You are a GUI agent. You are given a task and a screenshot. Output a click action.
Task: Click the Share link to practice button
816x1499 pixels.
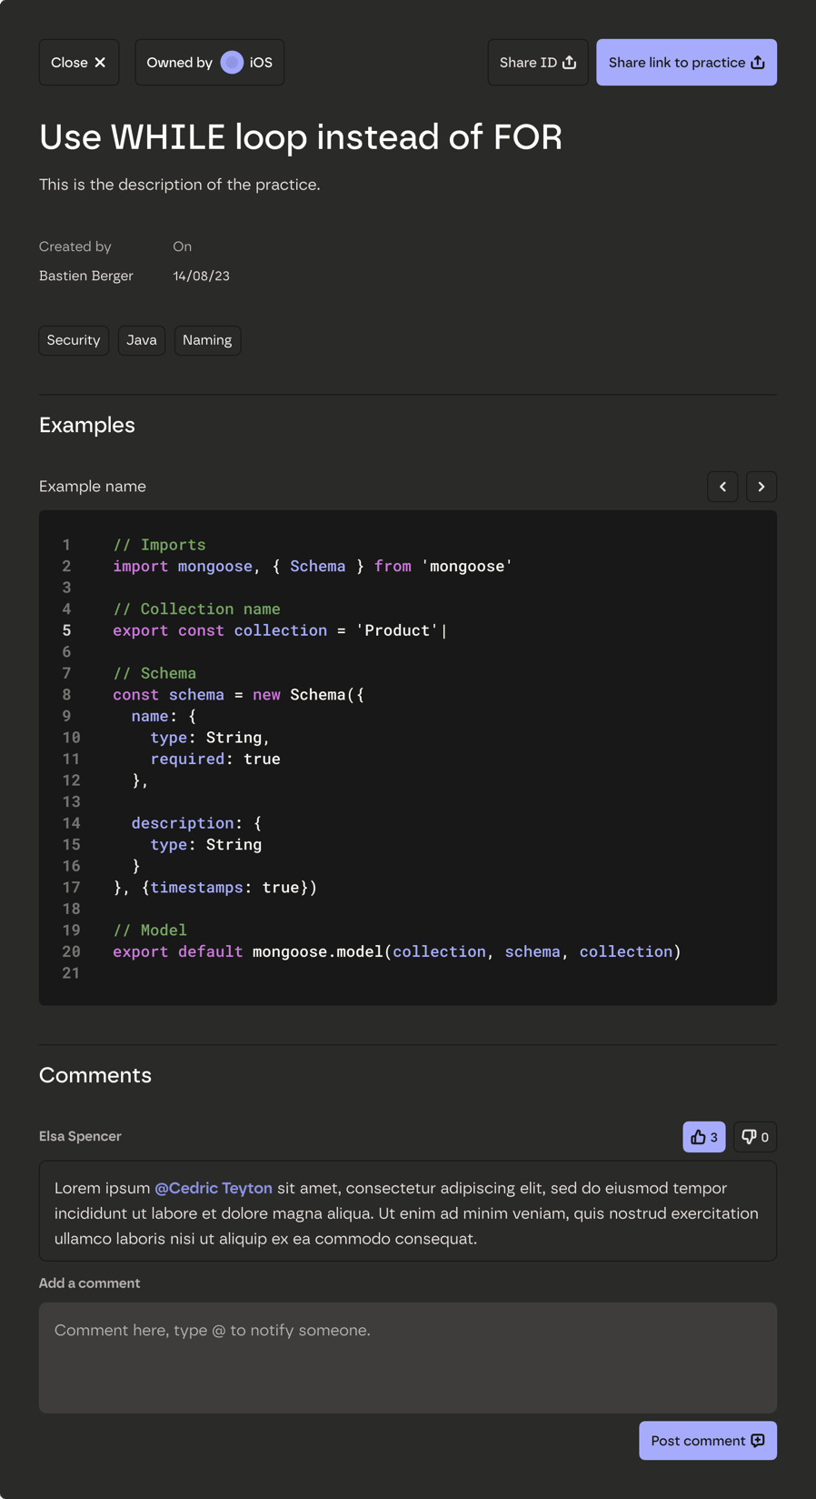(686, 62)
